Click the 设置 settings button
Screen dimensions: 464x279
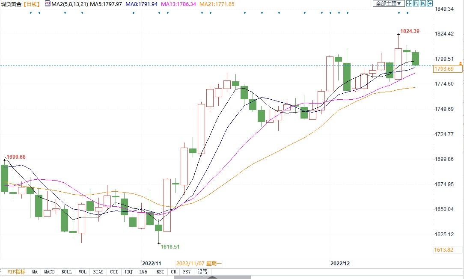click(x=202, y=272)
